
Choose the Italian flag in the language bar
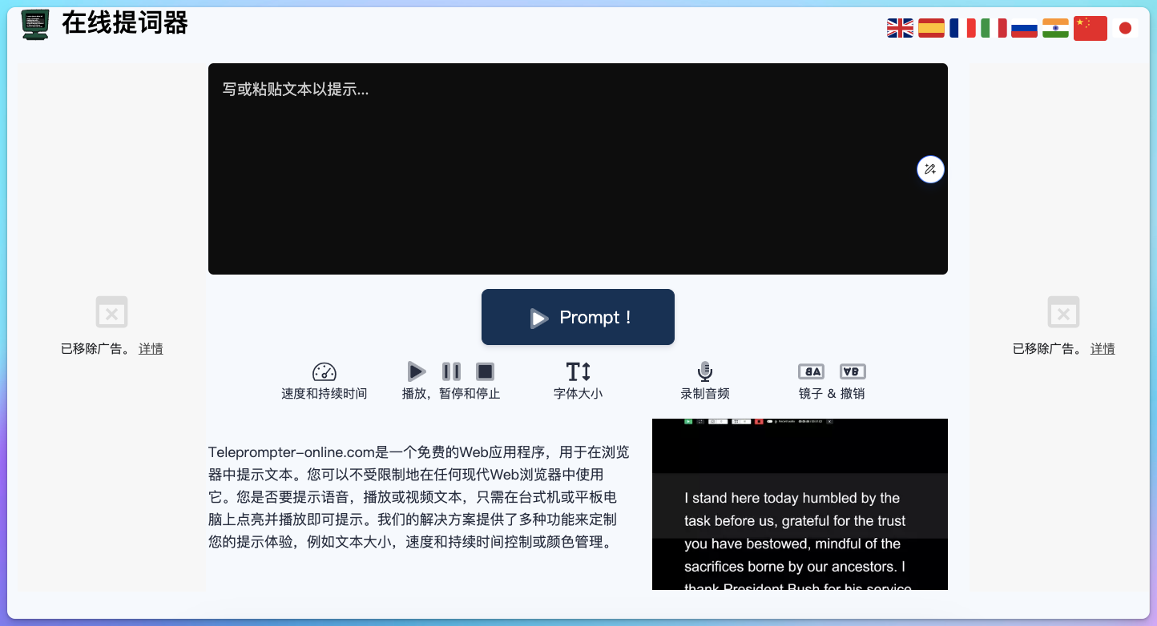click(x=993, y=27)
